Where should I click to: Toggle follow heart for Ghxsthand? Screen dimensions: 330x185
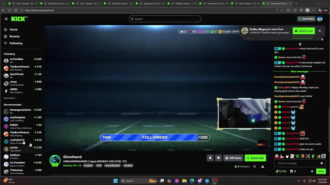[218, 158]
